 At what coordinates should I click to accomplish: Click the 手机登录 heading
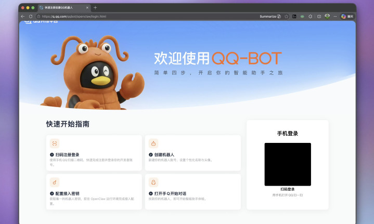[288, 134]
